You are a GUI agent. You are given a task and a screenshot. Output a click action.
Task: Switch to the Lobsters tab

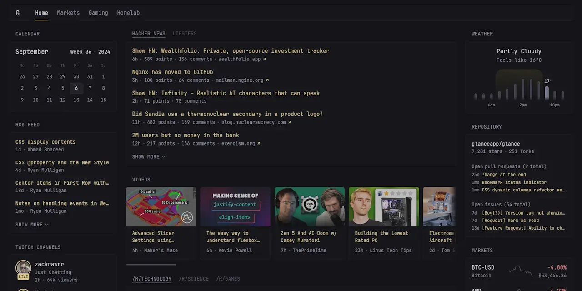pyautogui.click(x=185, y=34)
